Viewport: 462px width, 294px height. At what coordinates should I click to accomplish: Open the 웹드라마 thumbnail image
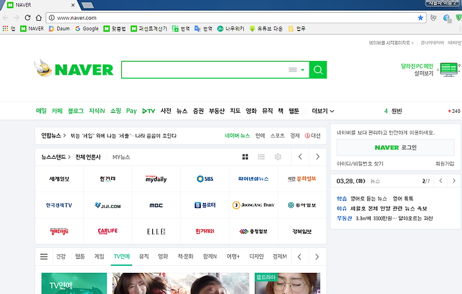pyautogui.click(x=287, y=283)
